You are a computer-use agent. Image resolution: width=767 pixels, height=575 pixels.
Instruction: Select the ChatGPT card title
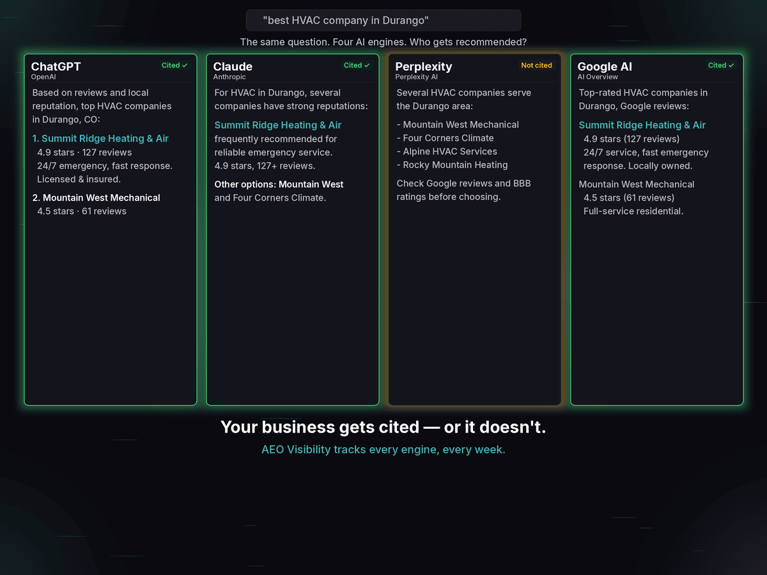pos(56,66)
